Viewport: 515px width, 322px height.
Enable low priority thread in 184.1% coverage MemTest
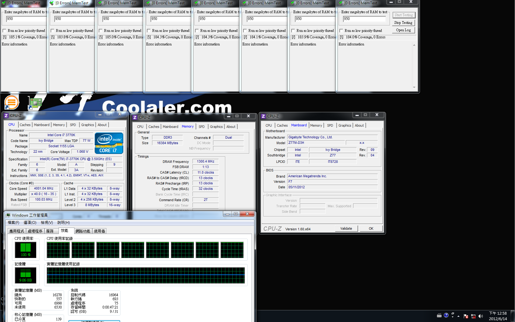[x=245, y=31]
